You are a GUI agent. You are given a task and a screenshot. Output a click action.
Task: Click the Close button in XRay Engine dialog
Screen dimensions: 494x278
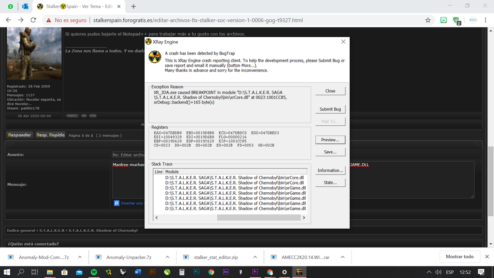330,91
